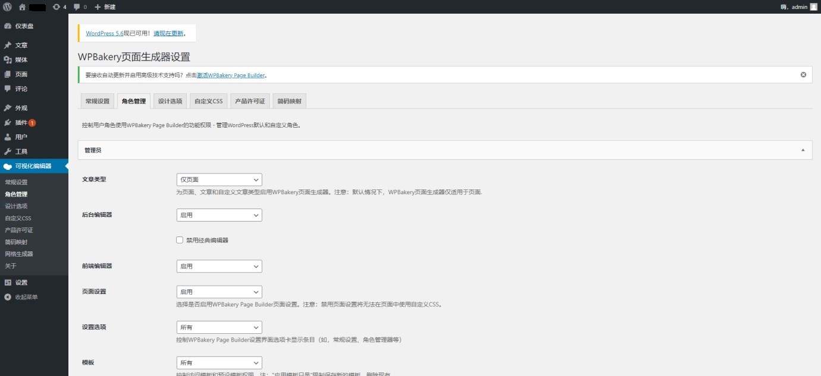821x376 pixels.
Task: Toggle 禁用经典编辑器 checkbox
Action: click(180, 240)
